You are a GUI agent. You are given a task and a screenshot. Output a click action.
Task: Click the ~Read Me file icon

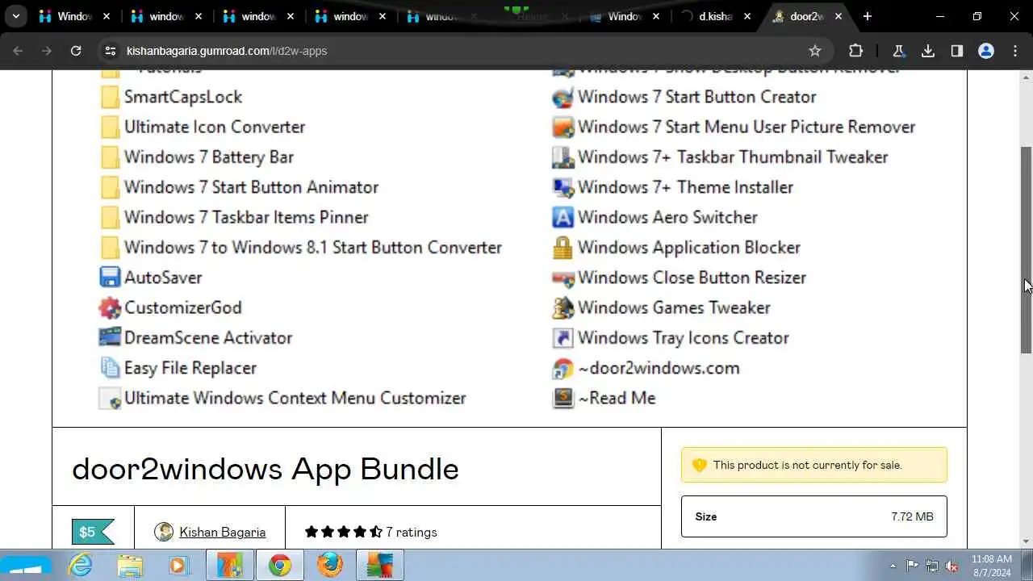[563, 398]
